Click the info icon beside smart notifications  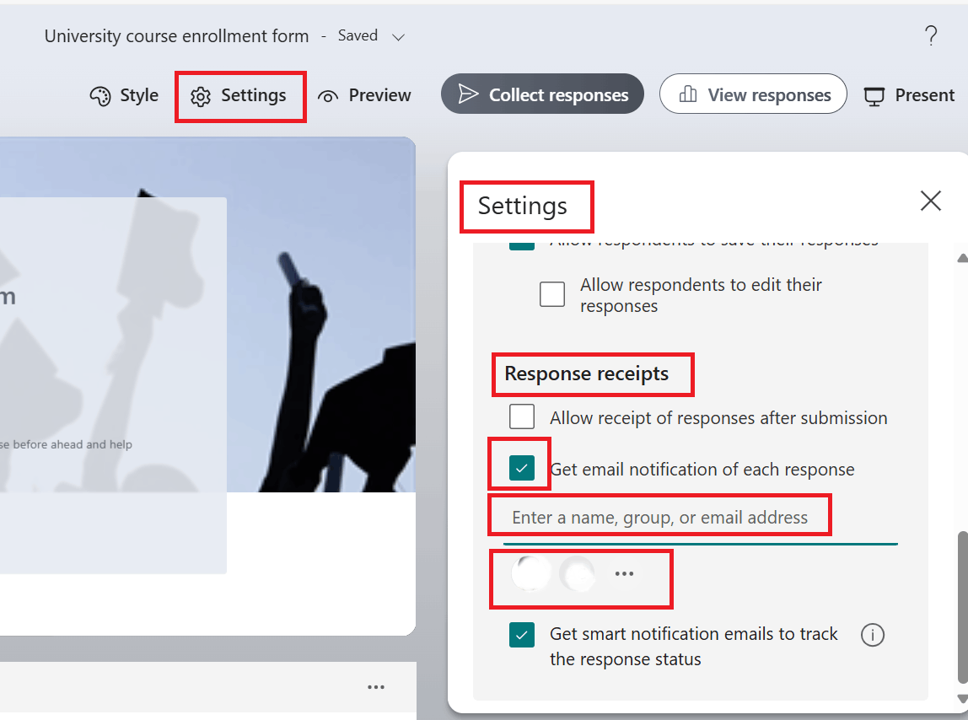pyautogui.click(x=873, y=635)
